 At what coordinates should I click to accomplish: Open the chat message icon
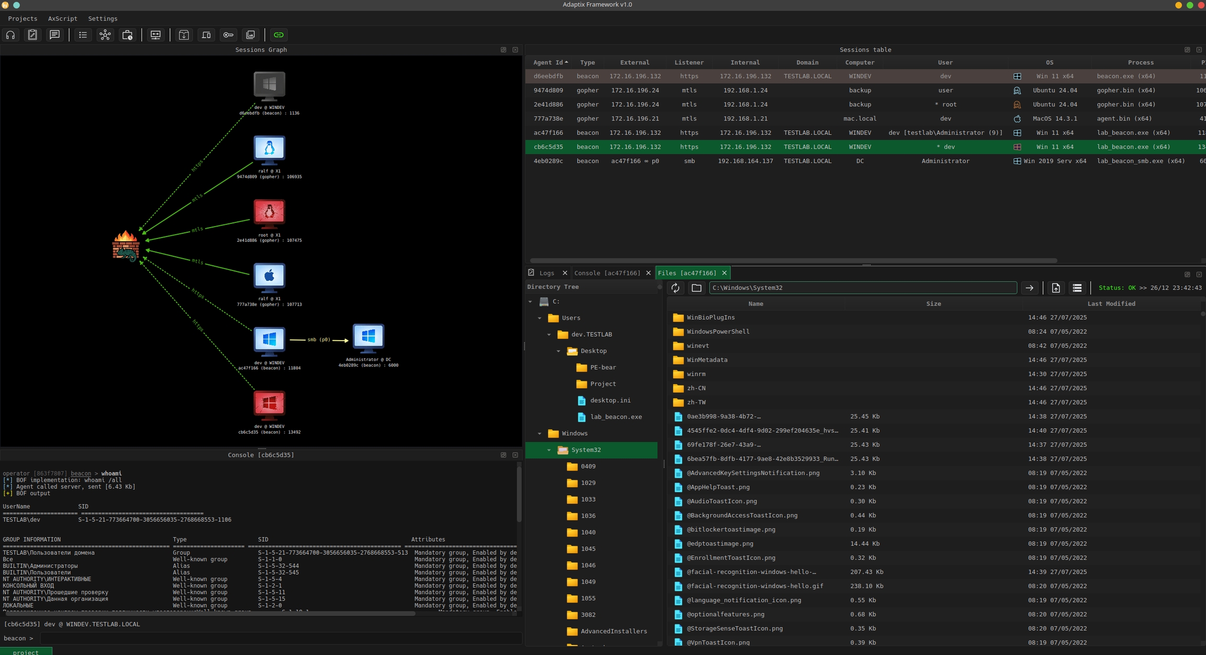click(54, 35)
